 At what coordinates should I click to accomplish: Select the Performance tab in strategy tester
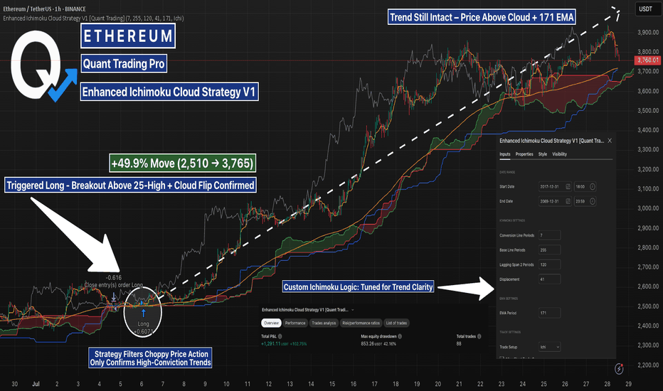pos(295,323)
